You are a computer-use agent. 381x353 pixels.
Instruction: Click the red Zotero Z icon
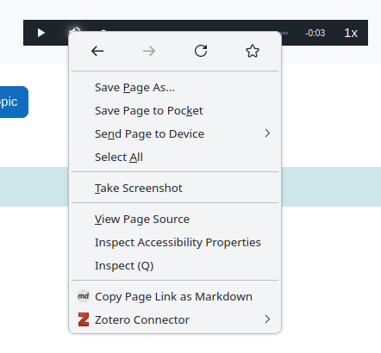(84, 319)
